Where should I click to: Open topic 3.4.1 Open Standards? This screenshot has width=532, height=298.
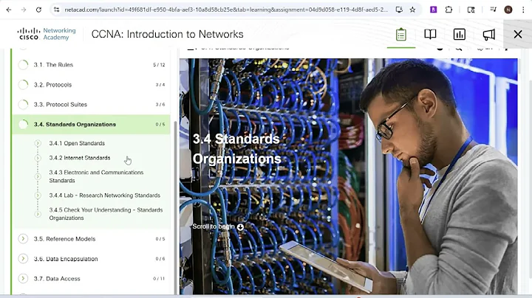(77, 143)
